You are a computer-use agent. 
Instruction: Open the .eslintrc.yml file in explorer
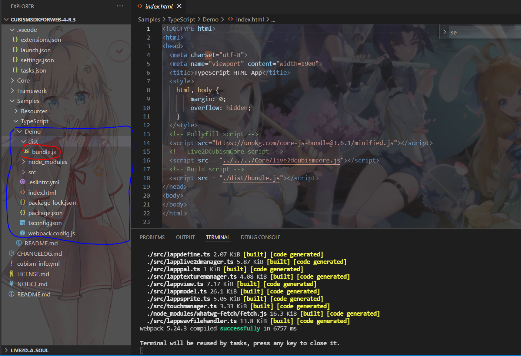[43, 182]
